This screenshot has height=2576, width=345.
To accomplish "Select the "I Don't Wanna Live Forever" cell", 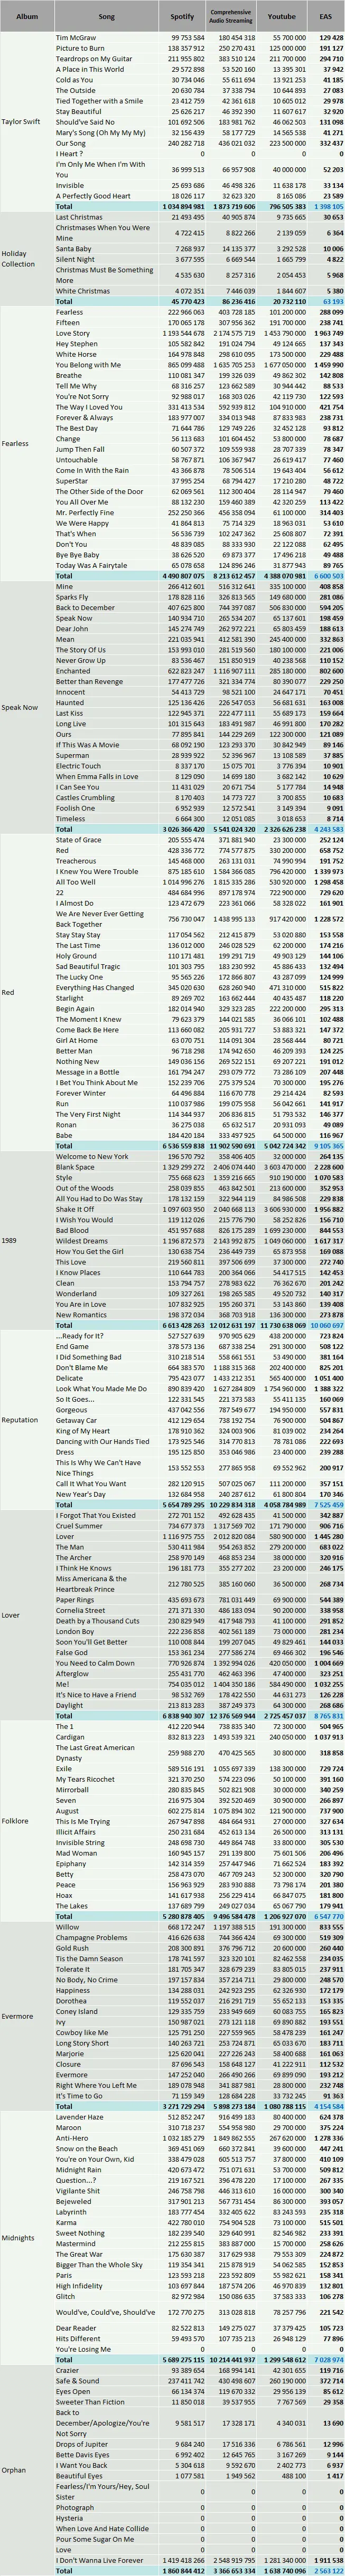I will pos(106,2559).
